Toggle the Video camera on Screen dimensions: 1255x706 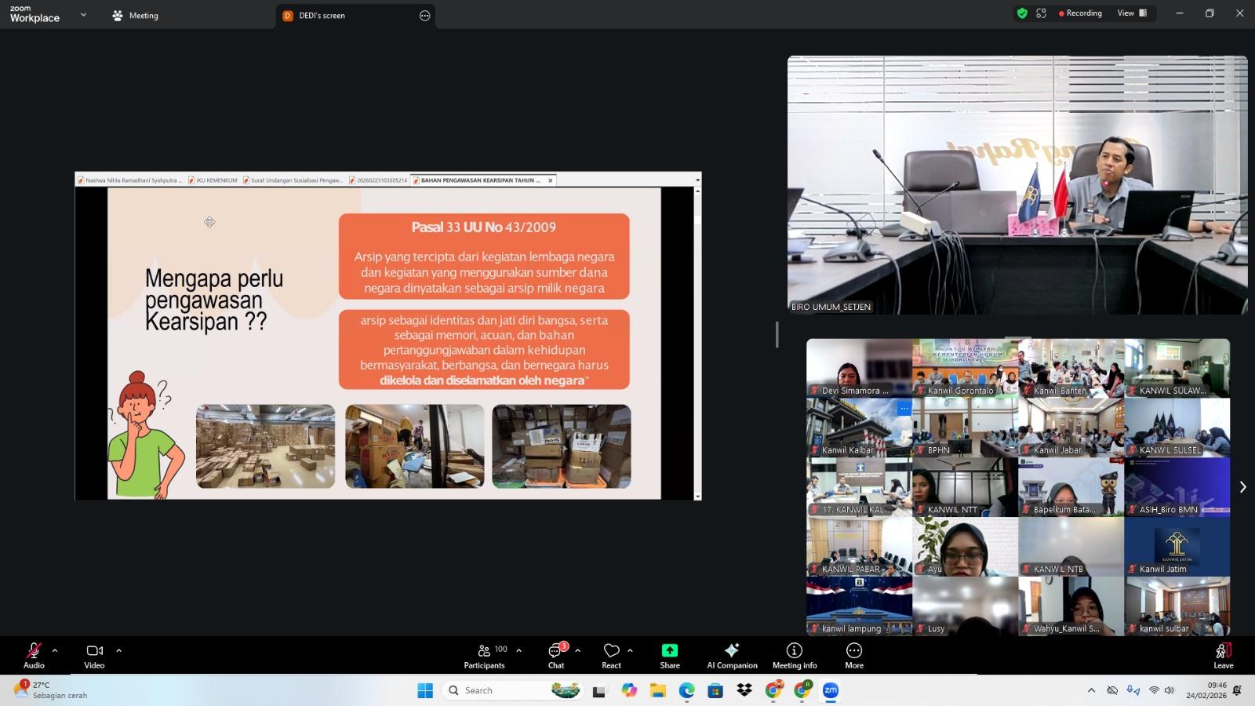tap(94, 656)
